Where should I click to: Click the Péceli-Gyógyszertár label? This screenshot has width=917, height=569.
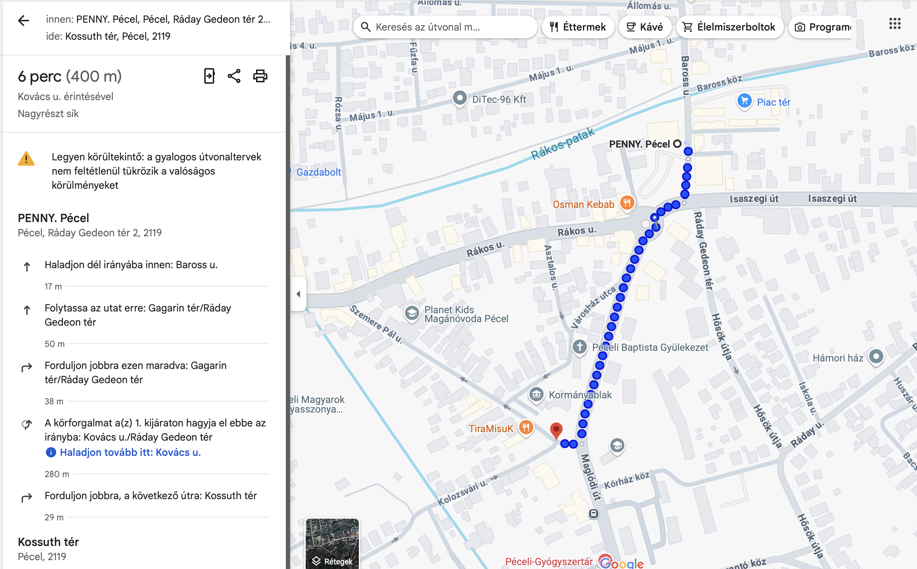(549, 561)
